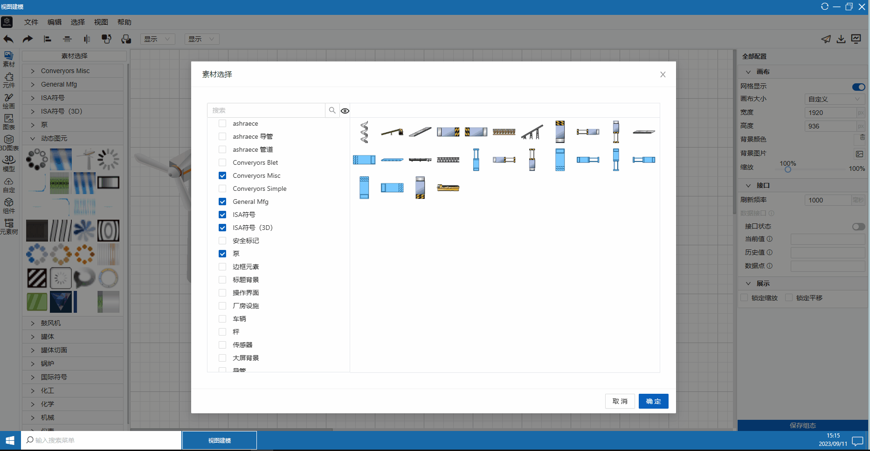Open the 帮助 menu
Screen dimensions: 870x451
coord(124,22)
